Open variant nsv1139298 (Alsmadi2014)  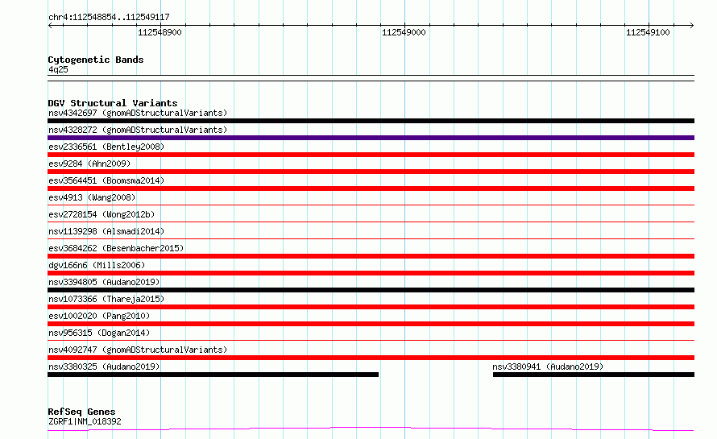(x=106, y=231)
